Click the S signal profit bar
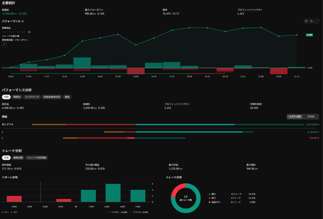Screen dimensions: 323x219 194,132
